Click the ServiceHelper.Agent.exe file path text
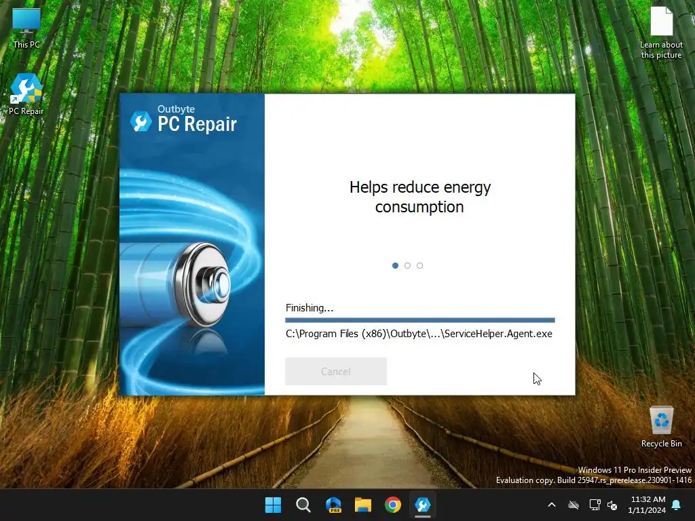The width and height of the screenshot is (695, 521). 419,334
